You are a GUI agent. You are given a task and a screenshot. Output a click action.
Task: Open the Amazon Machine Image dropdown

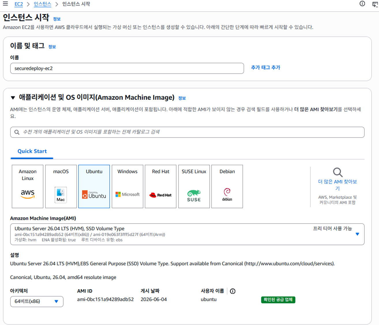[x=187, y=234]
